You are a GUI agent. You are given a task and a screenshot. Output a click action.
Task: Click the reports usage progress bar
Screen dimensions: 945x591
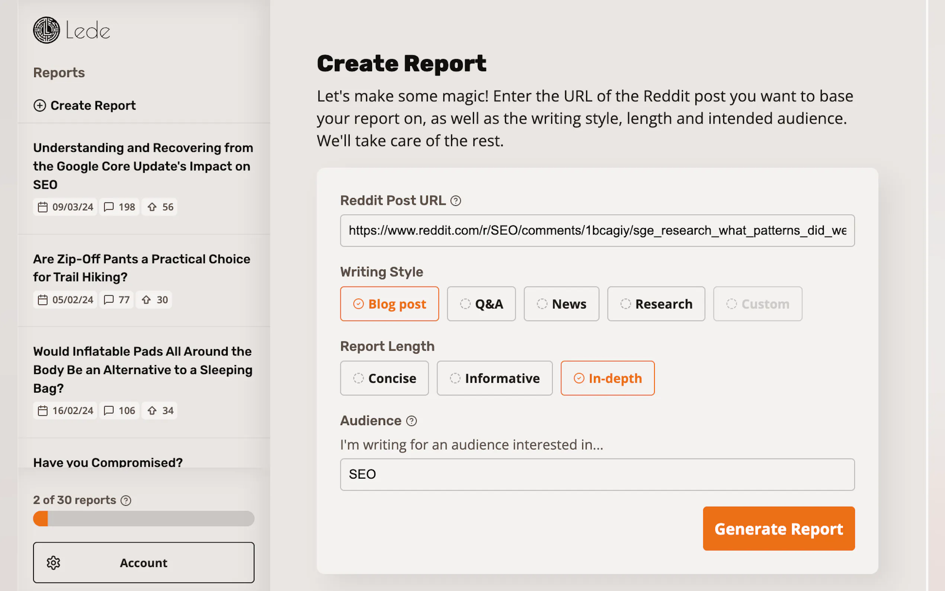pos(143,519)
